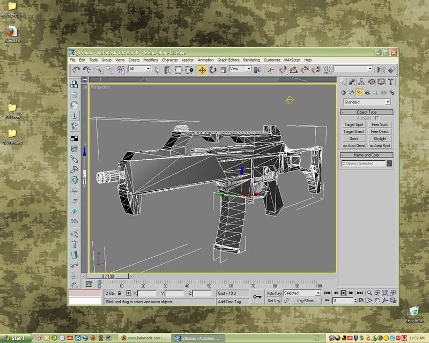Click the Skylight button

[x=380, y=139]
